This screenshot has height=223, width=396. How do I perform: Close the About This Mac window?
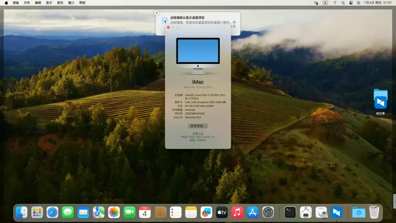[168, 27]
